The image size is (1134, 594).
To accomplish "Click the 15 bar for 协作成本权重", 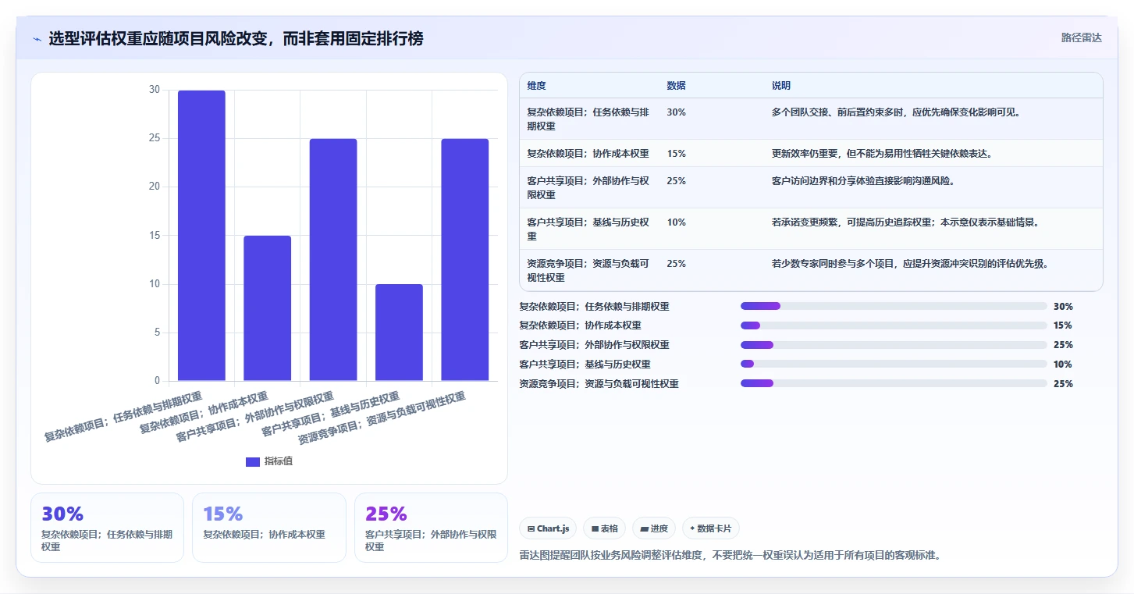I will point(268,308).
